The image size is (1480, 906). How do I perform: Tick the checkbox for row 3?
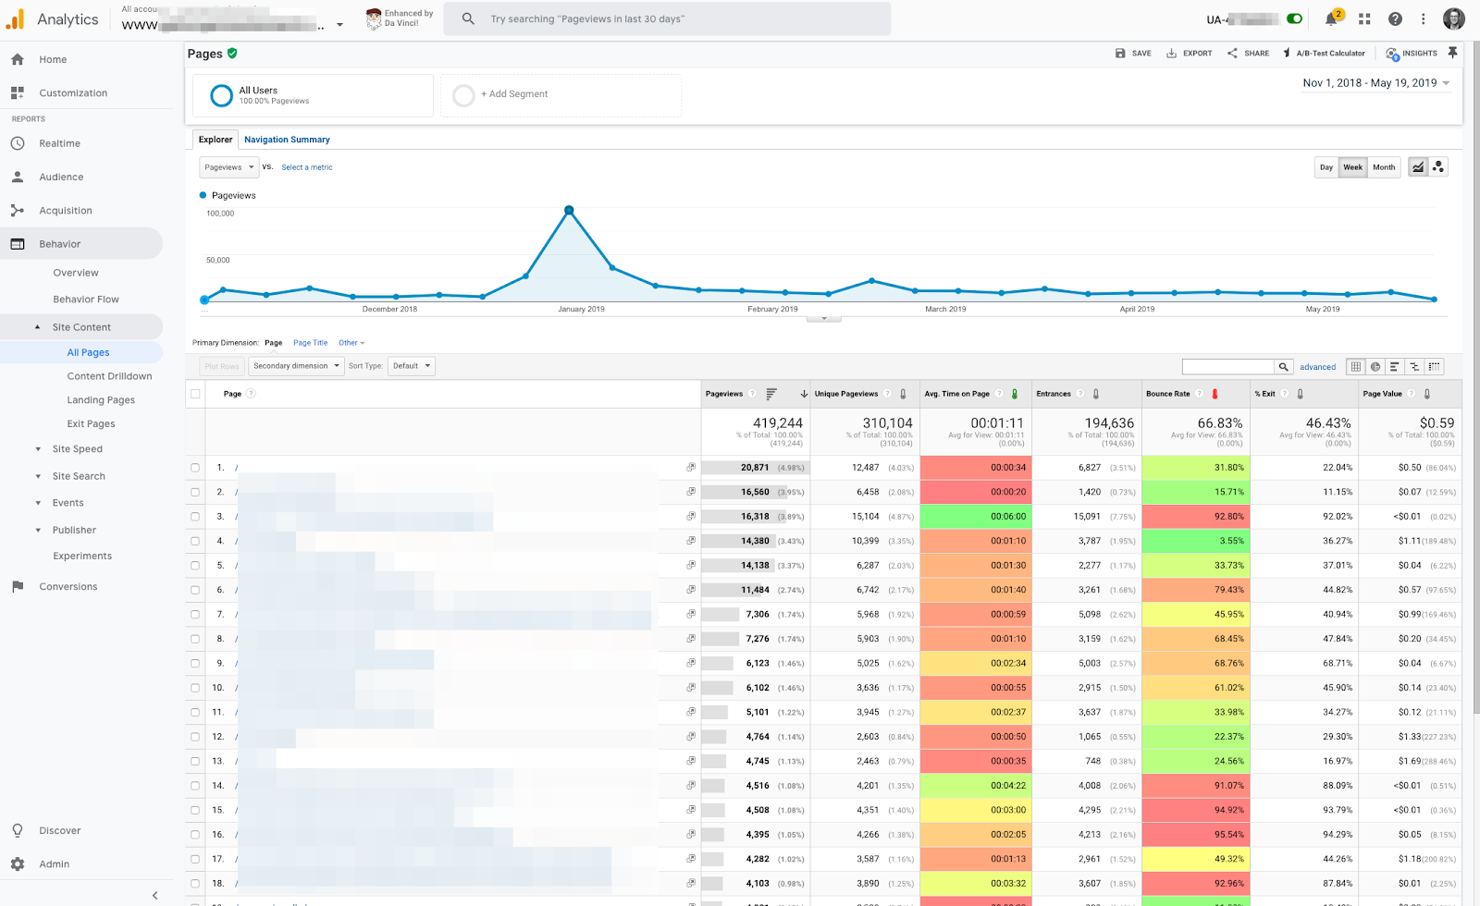tap(195, 517)
